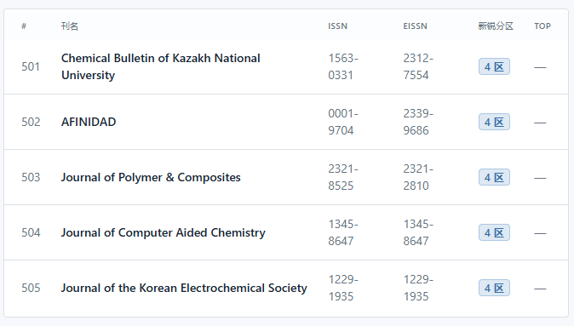The image size is (574, 326).
Task: Open the AFINIDAD journal entry
Action: click(x=89, y=122)
